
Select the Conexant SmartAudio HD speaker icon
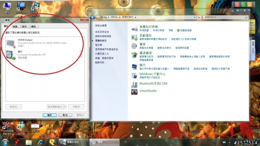point(11,55)
